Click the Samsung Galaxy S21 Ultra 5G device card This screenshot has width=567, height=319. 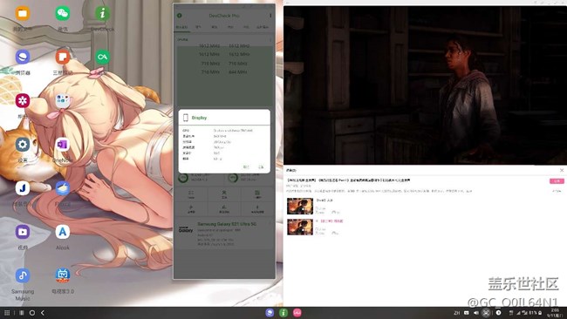pos(224,233)
